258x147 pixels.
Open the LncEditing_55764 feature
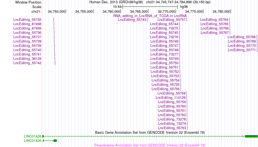click(214, 20)
